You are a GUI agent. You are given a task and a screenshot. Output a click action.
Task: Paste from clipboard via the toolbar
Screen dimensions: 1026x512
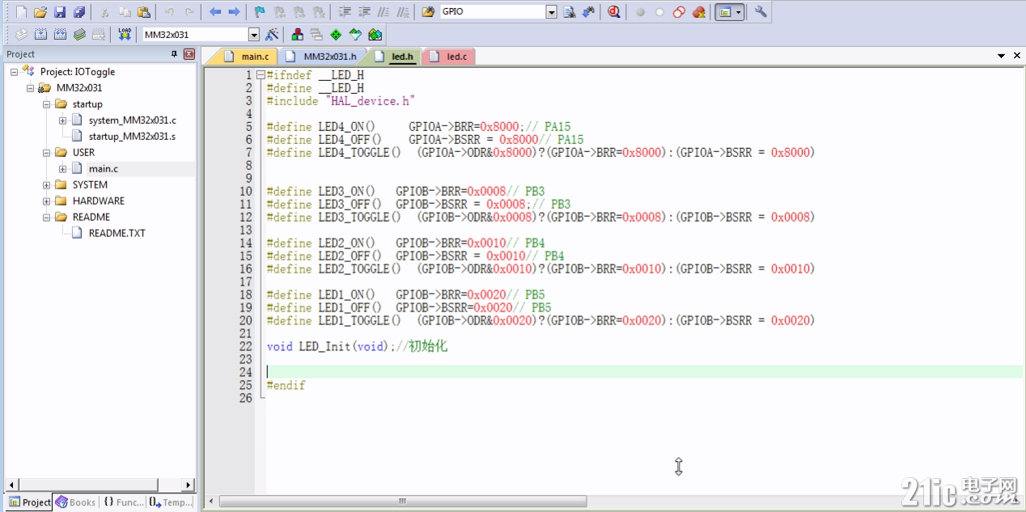144,12
